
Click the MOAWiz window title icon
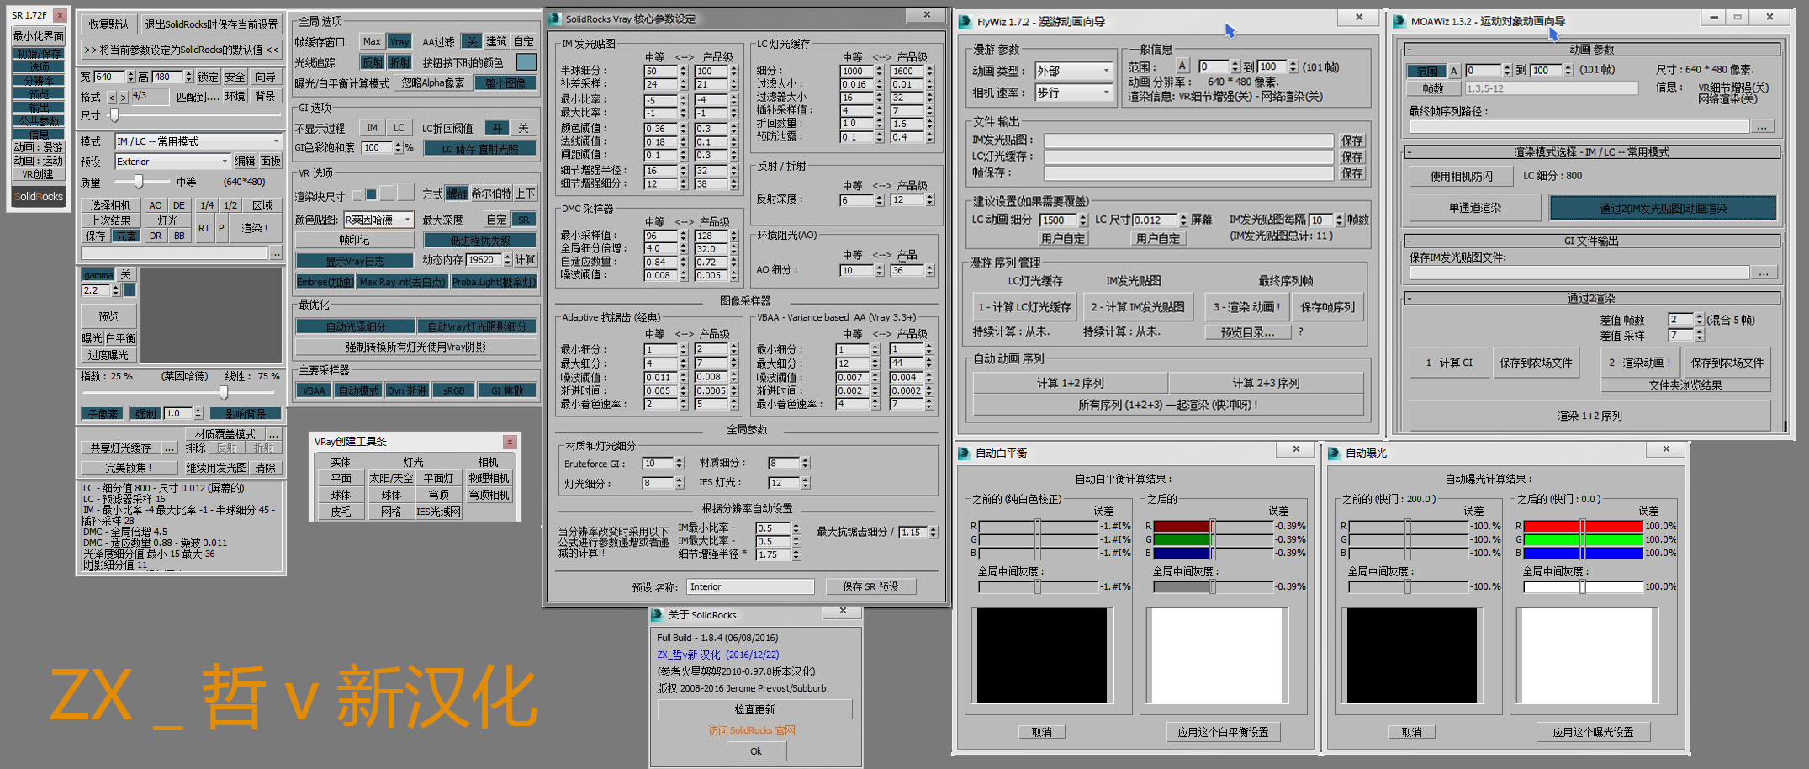click(x=1399, y=21)
